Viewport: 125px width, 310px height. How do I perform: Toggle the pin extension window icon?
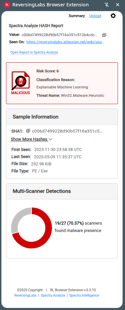(107, 5)
